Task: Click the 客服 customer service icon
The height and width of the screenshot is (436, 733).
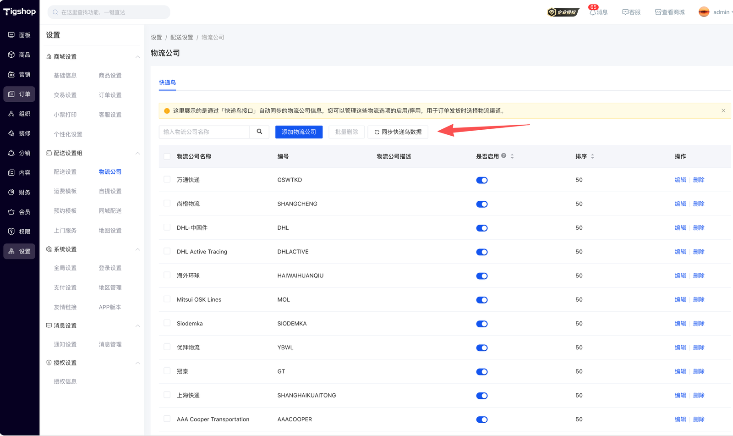Action: coord(625,12)
